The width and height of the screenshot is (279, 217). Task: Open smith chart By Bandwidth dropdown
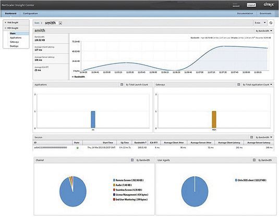tap(264, 31)
